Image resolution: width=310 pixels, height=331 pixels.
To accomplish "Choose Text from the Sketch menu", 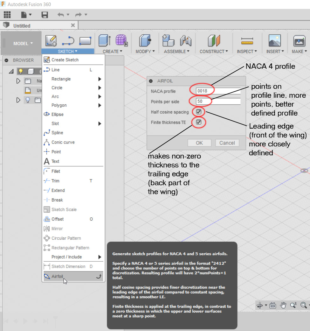I will point(73,161).
